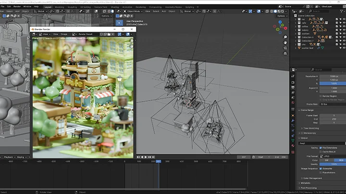Expand the Collection 7 tree row
The width and height of the screenshot is (346, 194).
click(296, 41)
